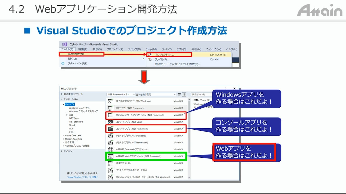Select ファイル(F)... in the submenu

point(189,59)
